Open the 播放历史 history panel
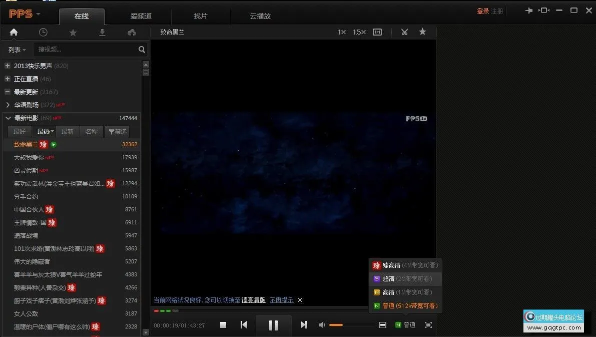 [x=43, y=32]
